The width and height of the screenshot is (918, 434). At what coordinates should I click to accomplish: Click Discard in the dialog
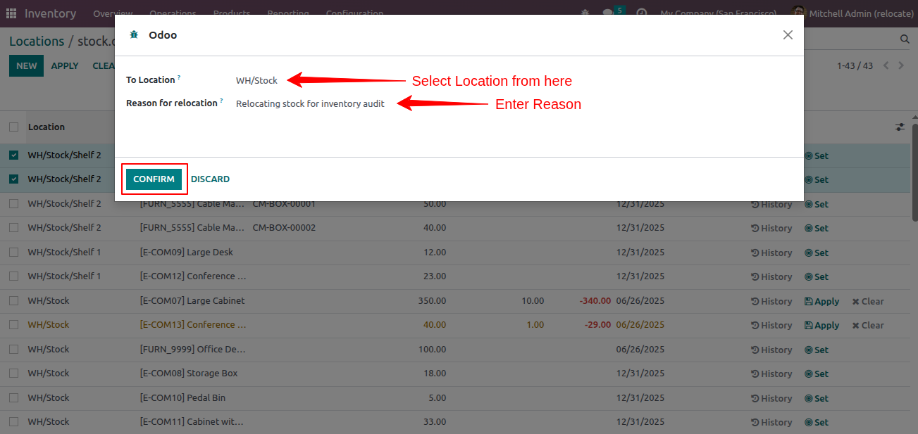click(x=210, y=179)
